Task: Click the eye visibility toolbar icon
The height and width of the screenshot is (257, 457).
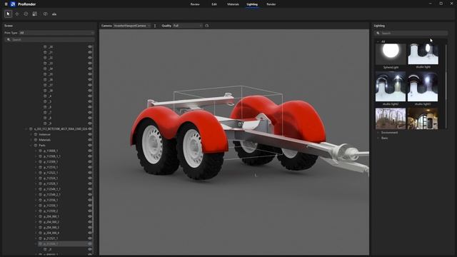Action: point(45,14)
